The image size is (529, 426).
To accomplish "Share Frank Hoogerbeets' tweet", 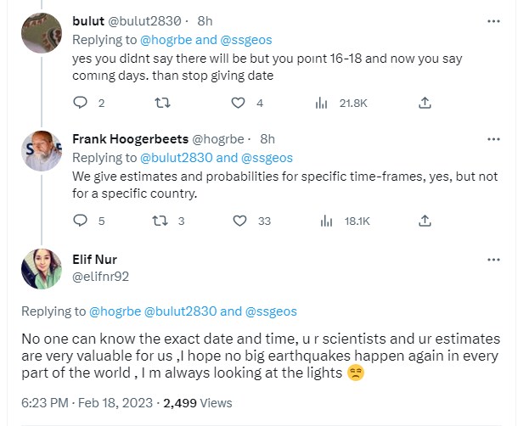I will pyautogui.click(x=424, y=221).
